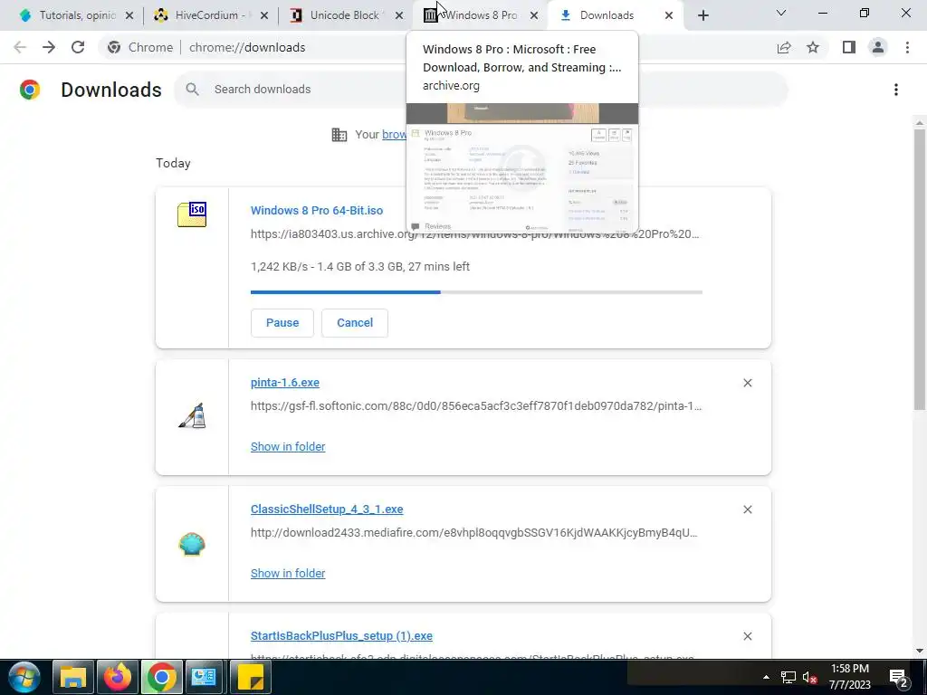Click the Chrome taskbar icon
The width and height of the screenshot is (927, 695).
[x=161, y=677]
